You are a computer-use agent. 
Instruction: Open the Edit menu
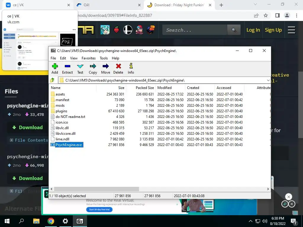pos(63,58)
